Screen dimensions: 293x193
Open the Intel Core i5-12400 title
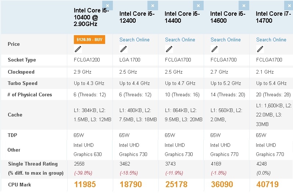(137, 17)
